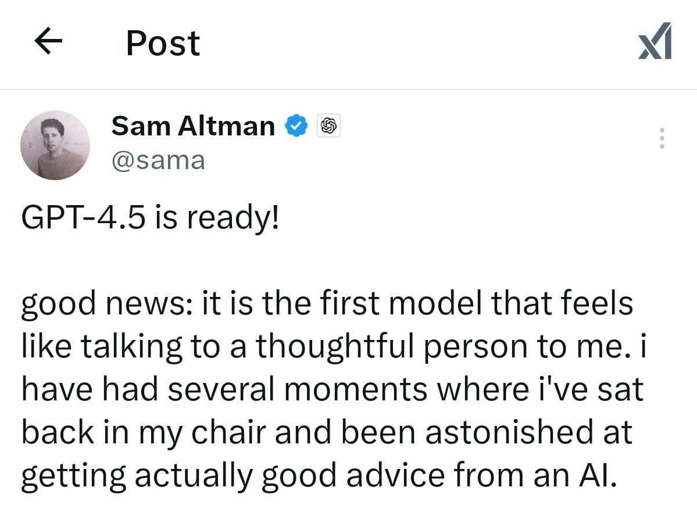
Task: Tap the back arrow
Action: (x=48, y=42)
